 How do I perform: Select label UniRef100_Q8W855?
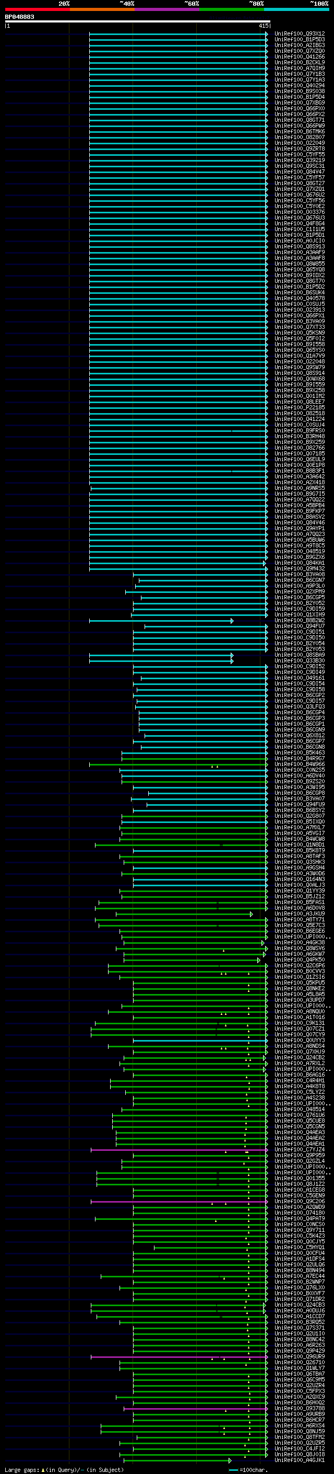point(300,264)
